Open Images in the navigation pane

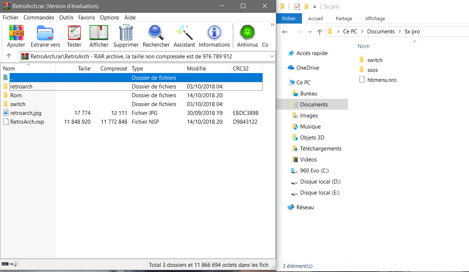pos(309,116)
